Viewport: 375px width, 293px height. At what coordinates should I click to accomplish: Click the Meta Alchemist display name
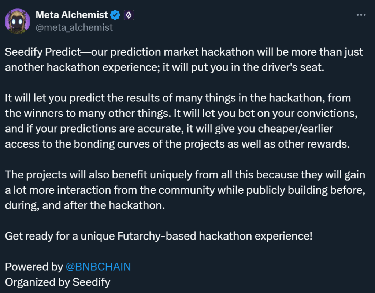(72, 15)
